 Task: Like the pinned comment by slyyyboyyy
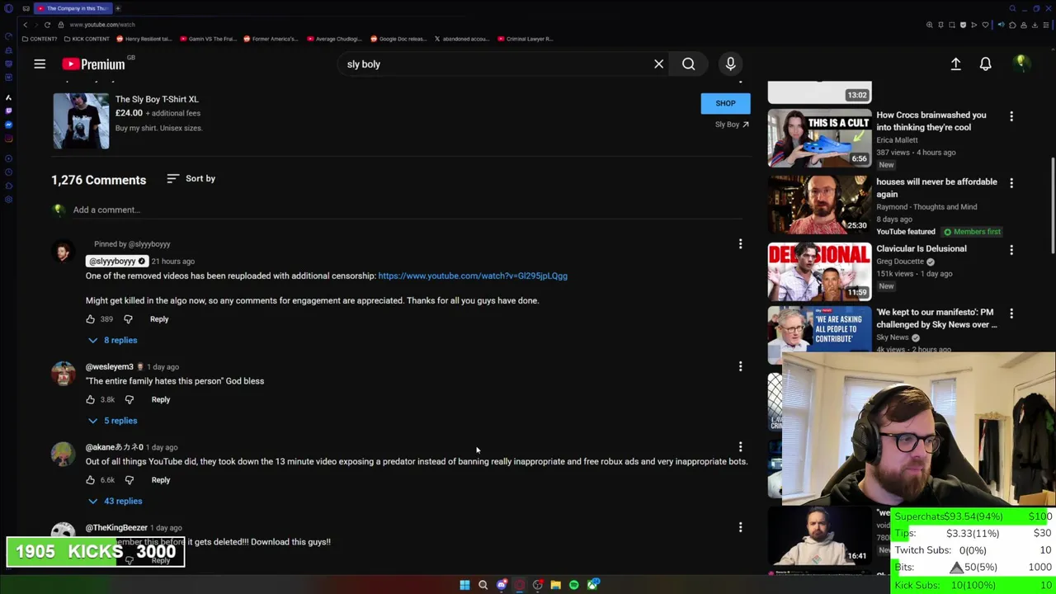click(x=91, y=319)
